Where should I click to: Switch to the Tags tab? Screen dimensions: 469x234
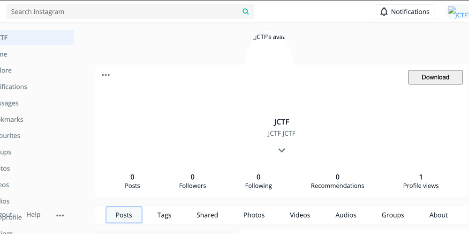164,215
